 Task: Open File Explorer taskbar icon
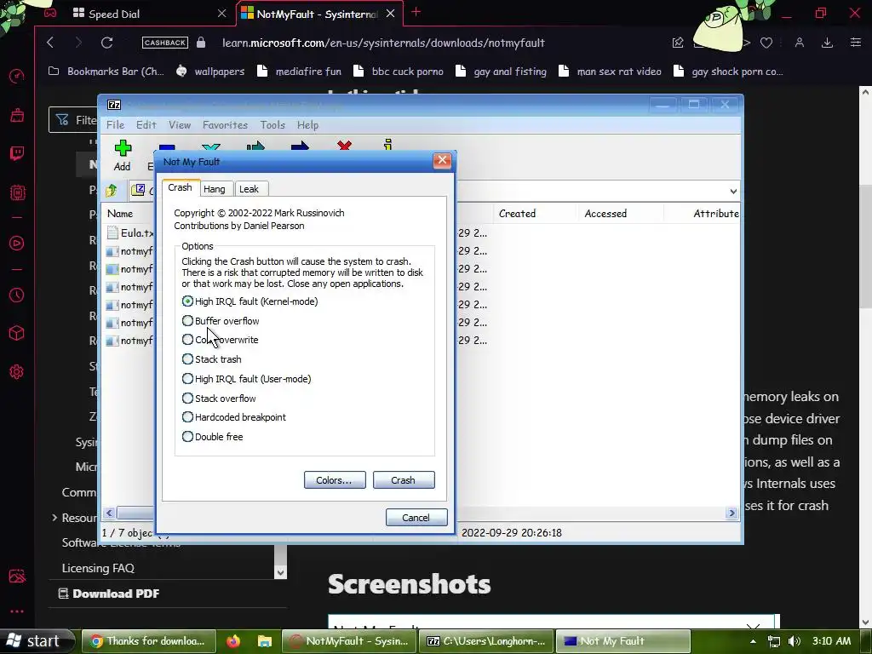(265, 641)
